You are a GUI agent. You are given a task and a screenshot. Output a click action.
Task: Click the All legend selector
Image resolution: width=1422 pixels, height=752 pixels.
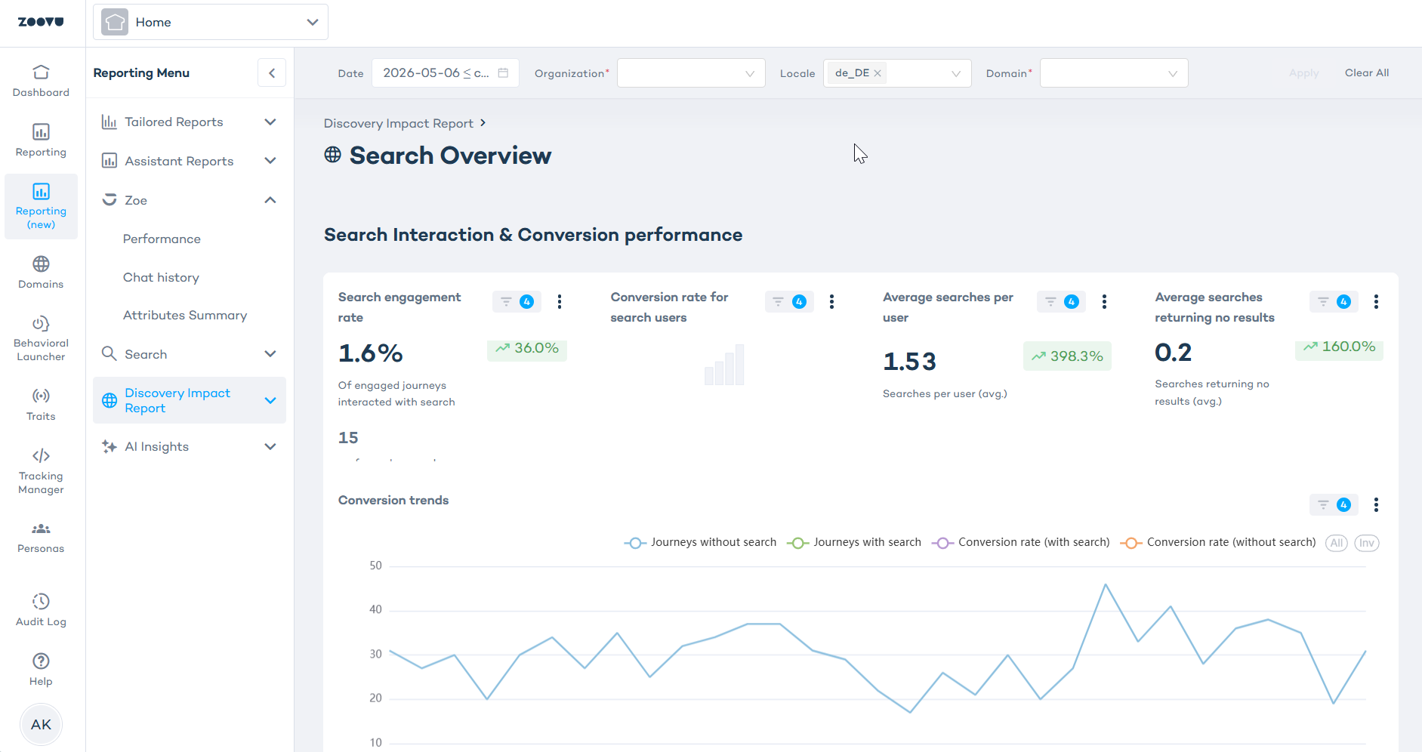(1337, 543)
